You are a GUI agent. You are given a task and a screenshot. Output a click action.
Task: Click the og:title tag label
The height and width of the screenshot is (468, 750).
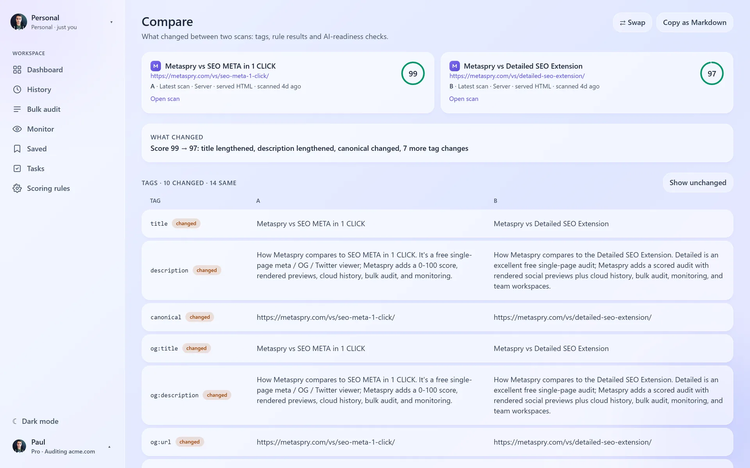[x=164, y=348]
